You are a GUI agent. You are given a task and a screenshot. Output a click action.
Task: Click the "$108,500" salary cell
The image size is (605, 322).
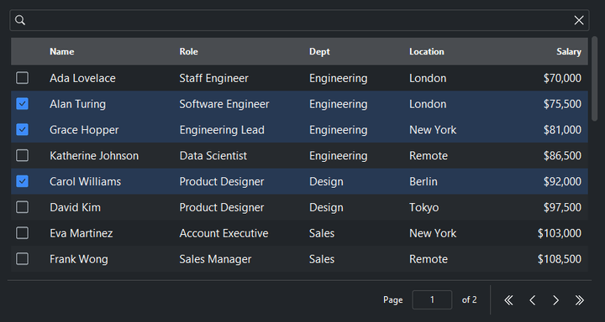click(560, 259)
